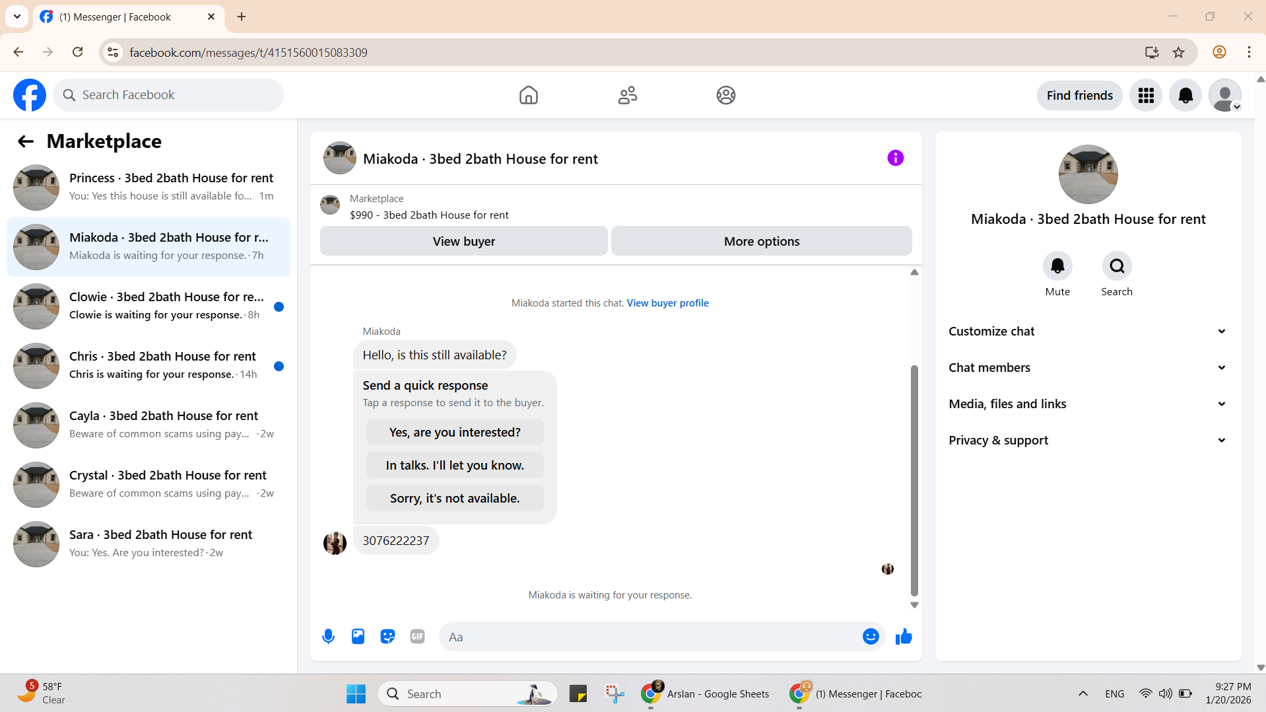Open Windows Start menu
The image size is (1266, 712).
pyautogui.click(x=356, y=694)
